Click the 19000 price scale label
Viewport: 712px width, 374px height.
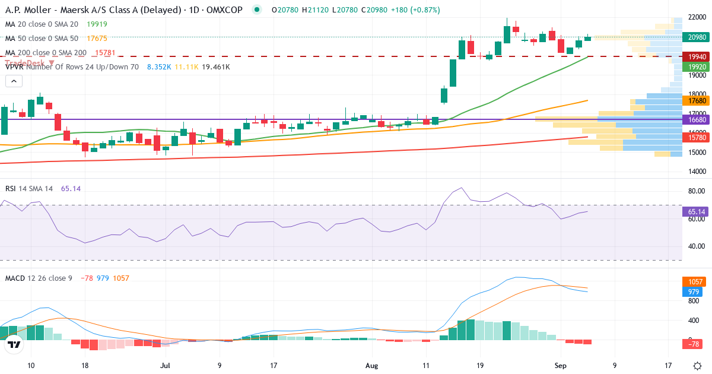698,75
